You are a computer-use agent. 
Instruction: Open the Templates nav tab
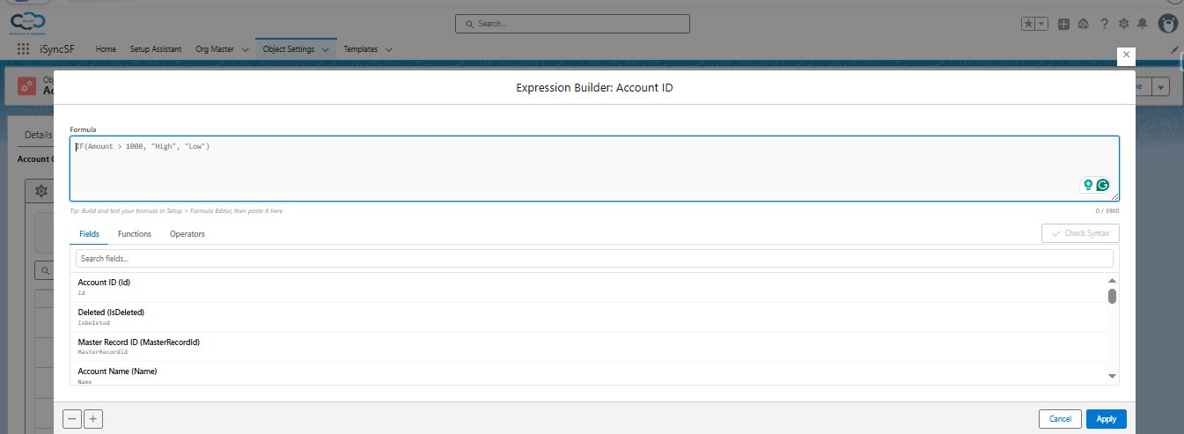[361, 49]
